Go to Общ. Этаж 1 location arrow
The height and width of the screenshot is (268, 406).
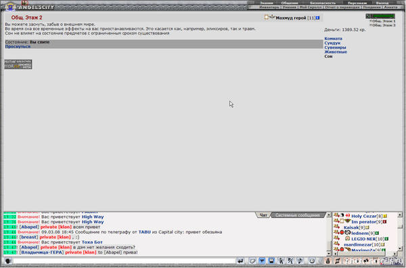371,21
